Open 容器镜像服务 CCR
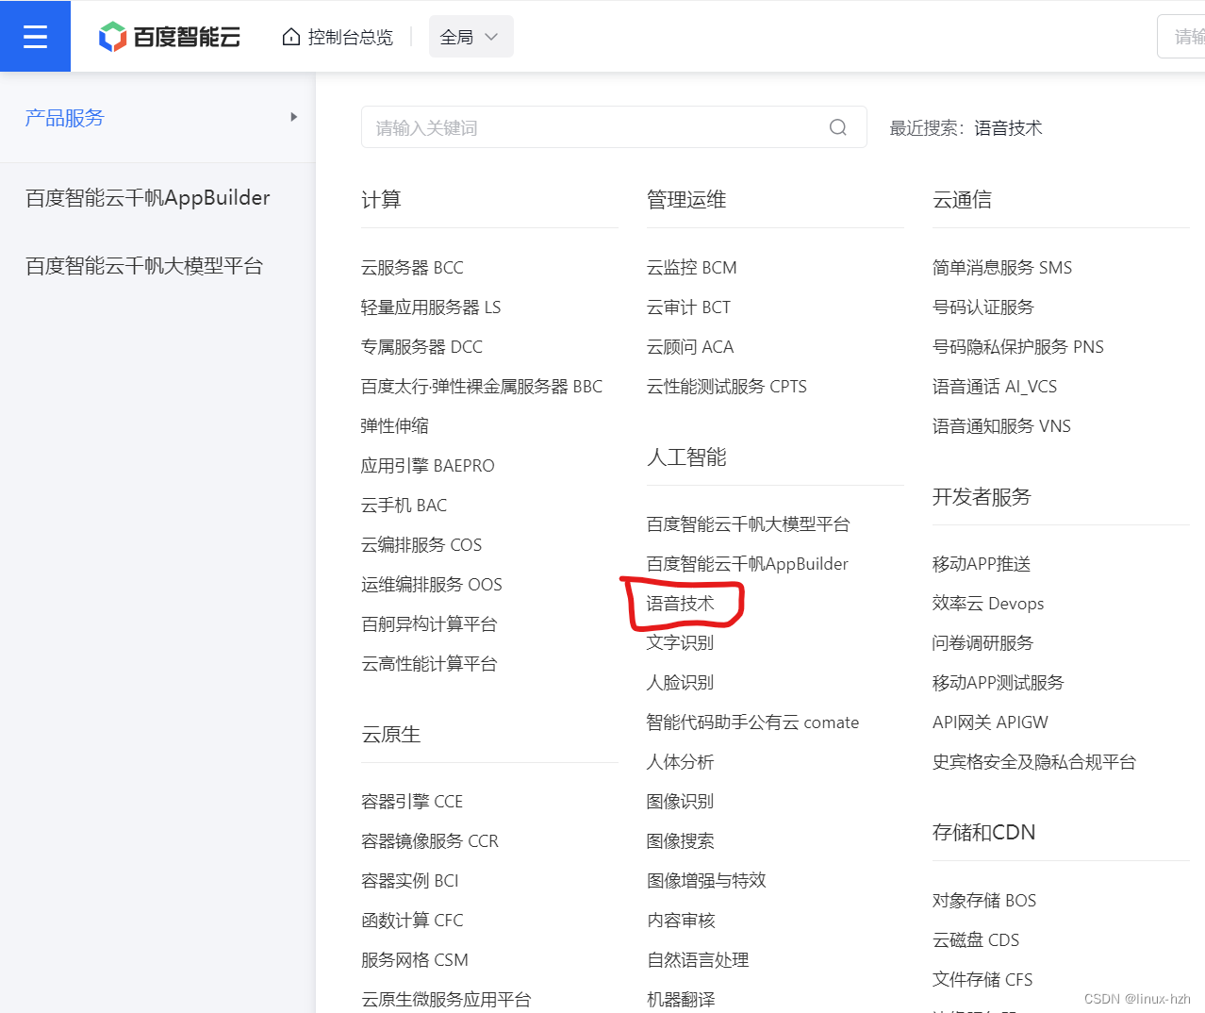 click(430, 841)
